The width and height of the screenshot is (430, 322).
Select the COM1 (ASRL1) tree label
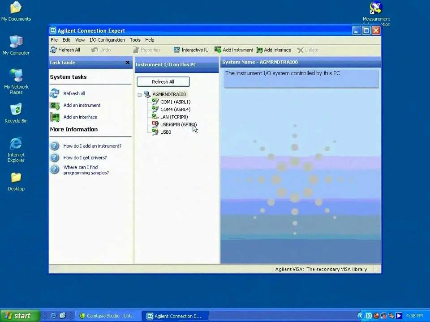click(175, 102)
